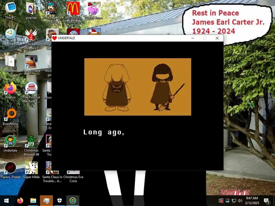Image resolution: width=275 pixels, height=206 pixels.
Task: Open McDonald Treasure desktop icon
Action: point(73,12)
